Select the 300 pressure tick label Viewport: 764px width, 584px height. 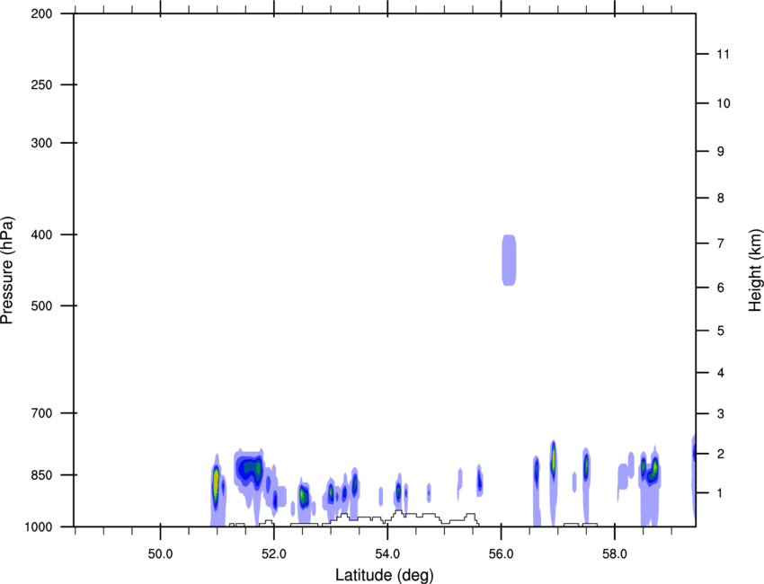[41, 143]
